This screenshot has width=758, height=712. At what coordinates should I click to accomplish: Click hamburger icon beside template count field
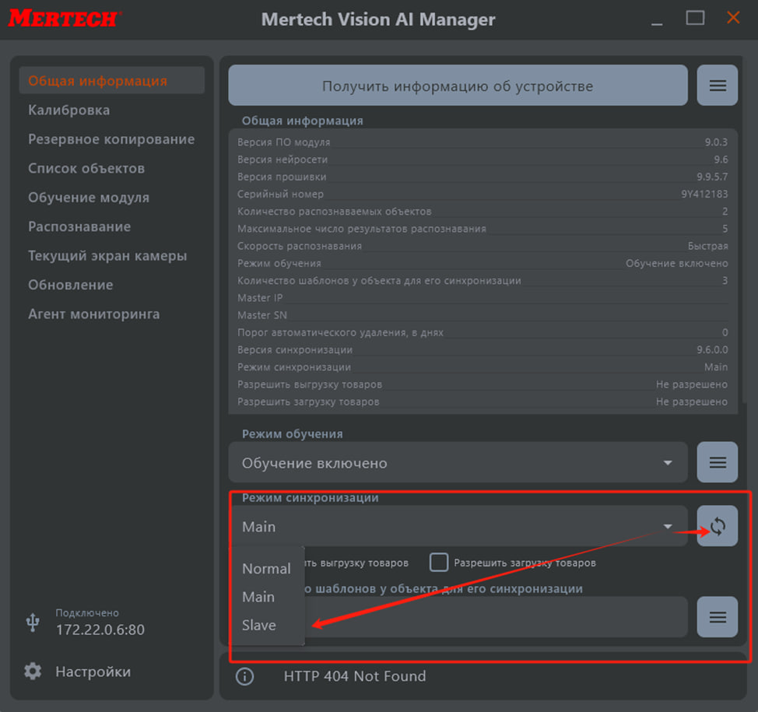click(x=717, y=617)
